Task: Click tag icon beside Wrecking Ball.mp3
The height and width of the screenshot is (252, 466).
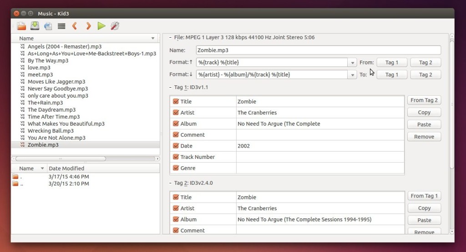Action: (23, 130)
